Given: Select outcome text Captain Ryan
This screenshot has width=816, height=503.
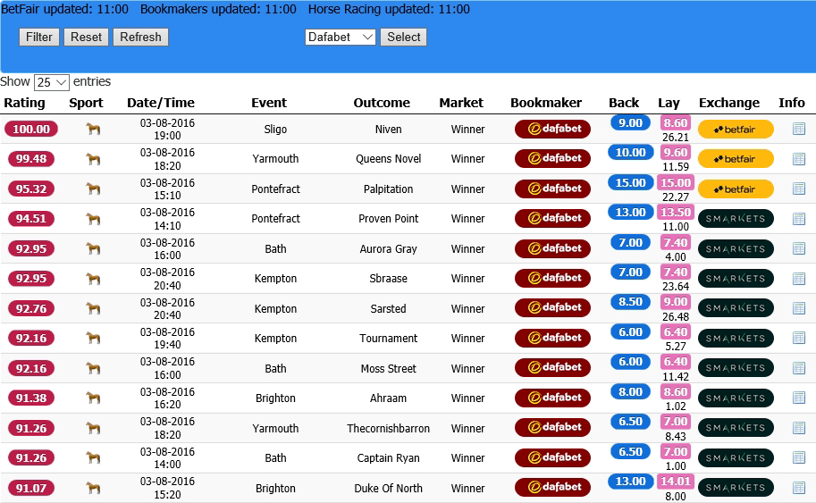Looking at the screenshot, I should pyautogui.click(x=388, y=457).
